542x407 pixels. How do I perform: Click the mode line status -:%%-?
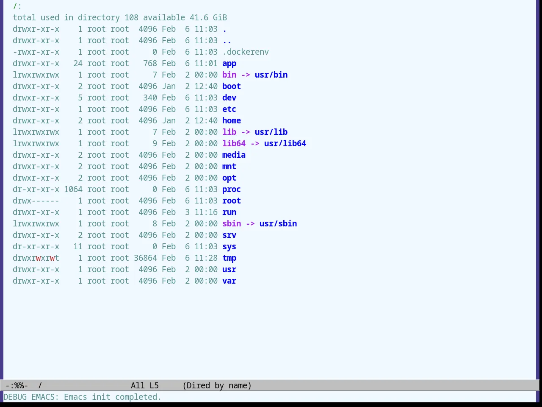(x=17, y=386)
